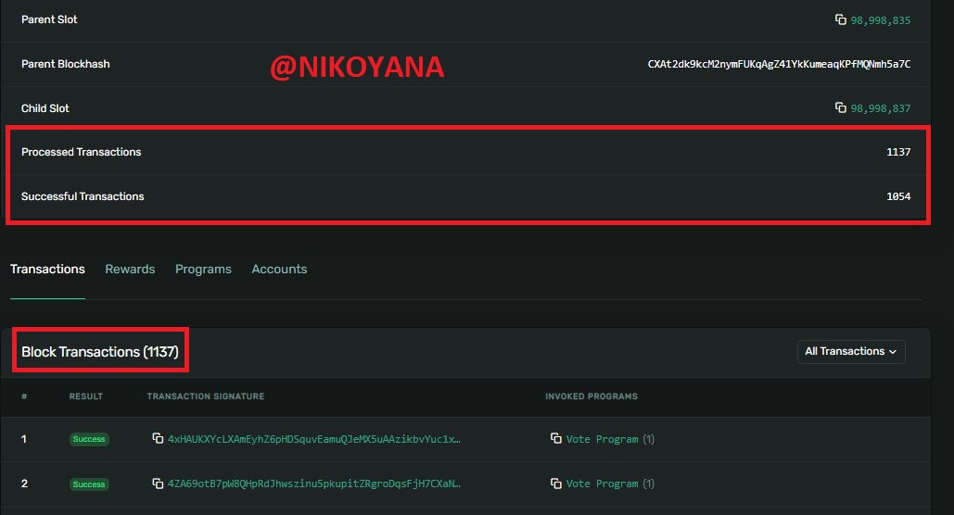Open child slot 98,998,837 link

click(881, 108)
